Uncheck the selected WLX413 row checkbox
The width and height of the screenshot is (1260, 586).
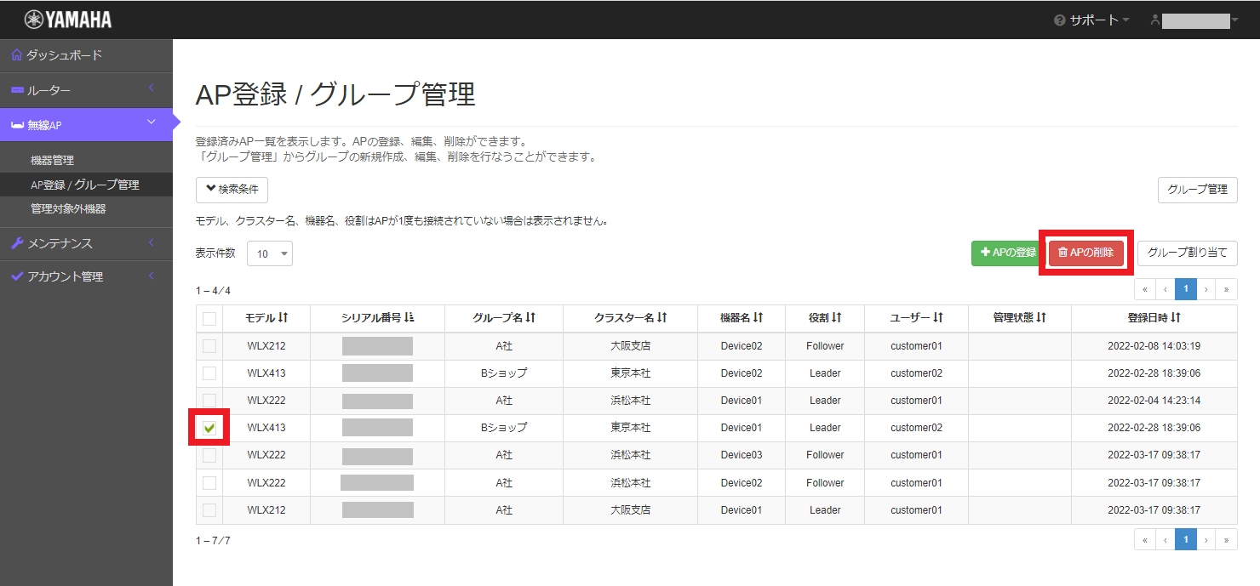[209, 427]
